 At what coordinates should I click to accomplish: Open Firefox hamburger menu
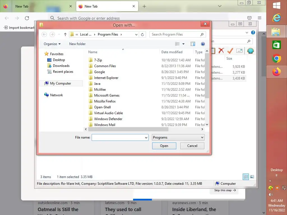pyautogui.click(x=260, y=18)
